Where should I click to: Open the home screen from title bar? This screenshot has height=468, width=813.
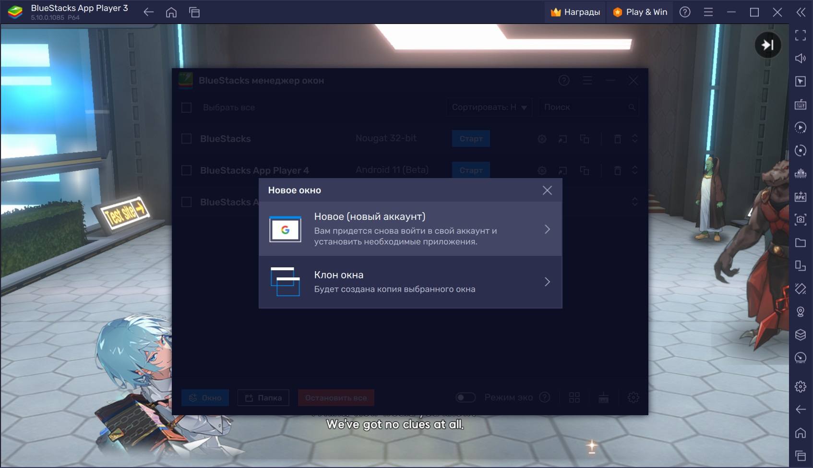171,12
